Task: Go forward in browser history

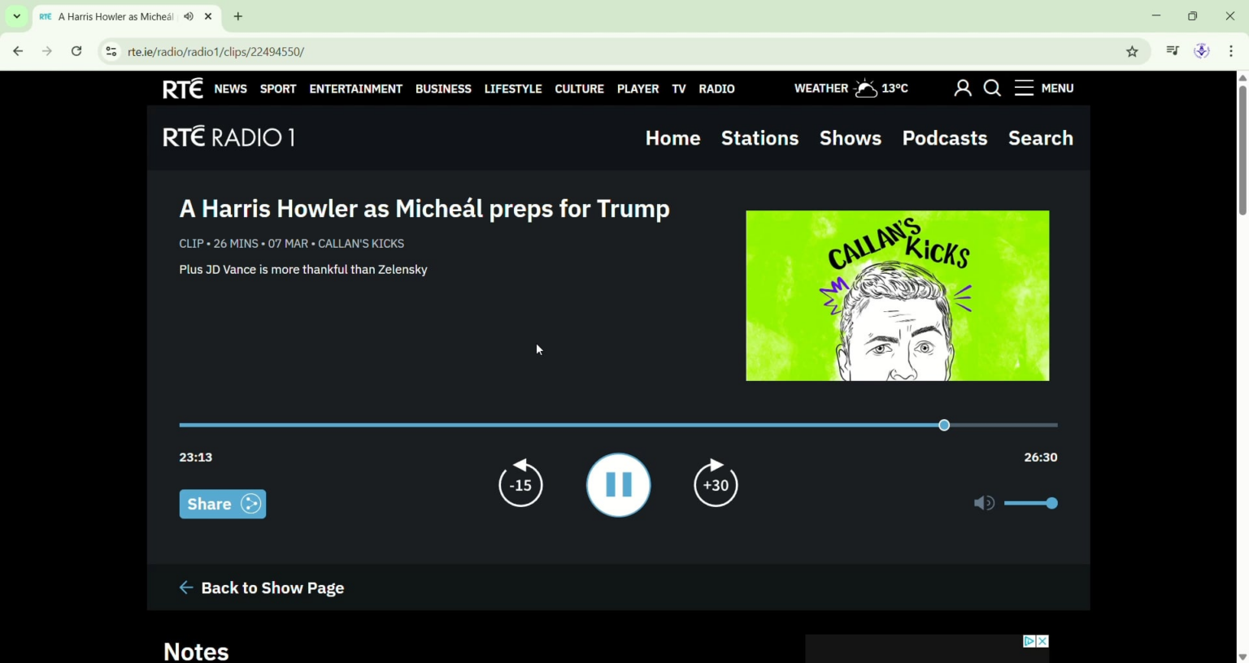Action: 47,52
